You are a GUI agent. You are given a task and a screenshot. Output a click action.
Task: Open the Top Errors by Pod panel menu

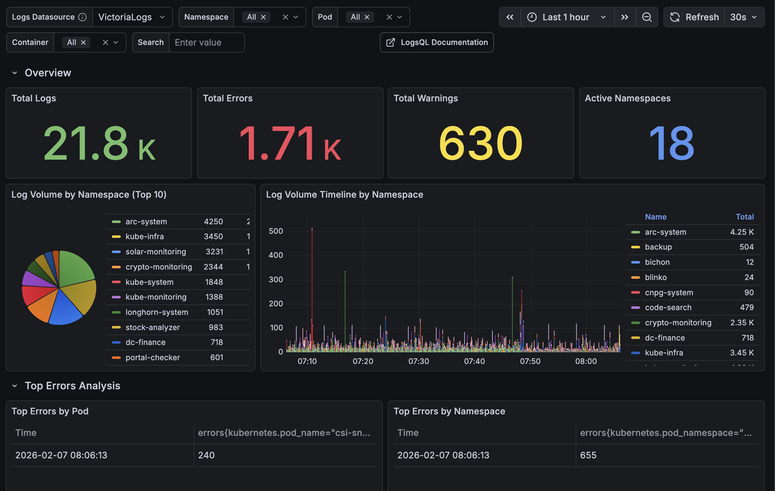(50, 411)
